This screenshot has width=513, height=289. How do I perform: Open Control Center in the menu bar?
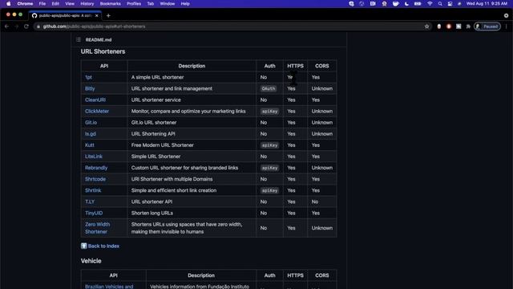click(x=450, y=3)
